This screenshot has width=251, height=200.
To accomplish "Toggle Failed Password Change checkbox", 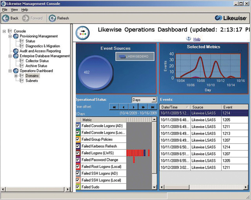I will click(x=78, y=160).
